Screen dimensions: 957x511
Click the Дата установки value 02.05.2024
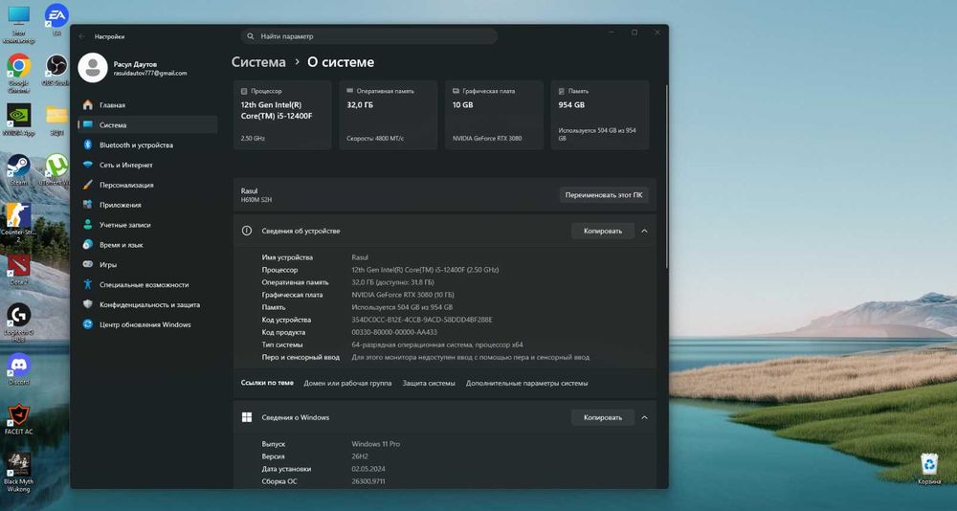click(x=368, y=469)
